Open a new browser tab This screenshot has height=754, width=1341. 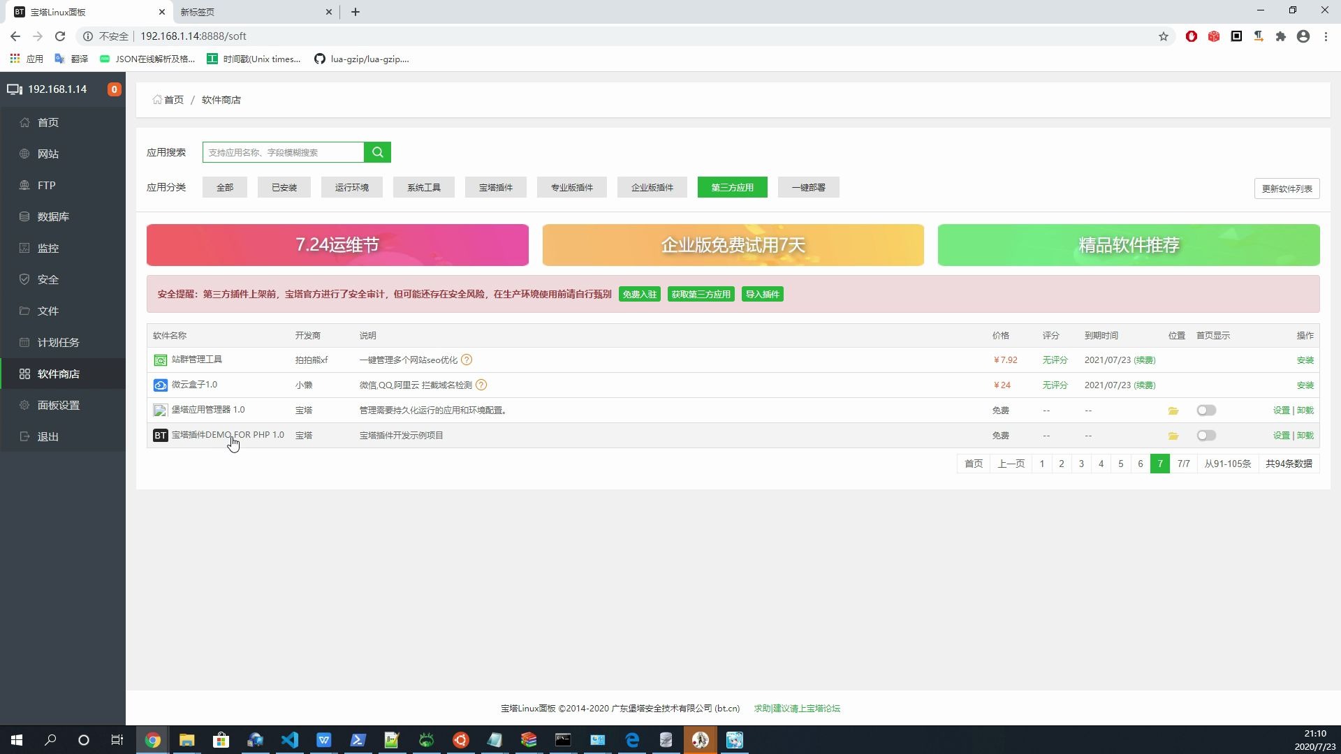point(355,12)
